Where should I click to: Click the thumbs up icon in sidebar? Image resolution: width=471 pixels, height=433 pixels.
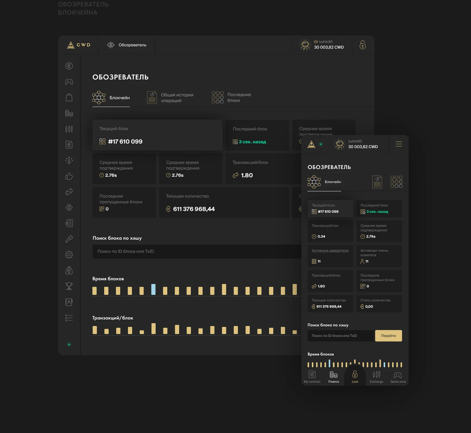click(69, 176)
